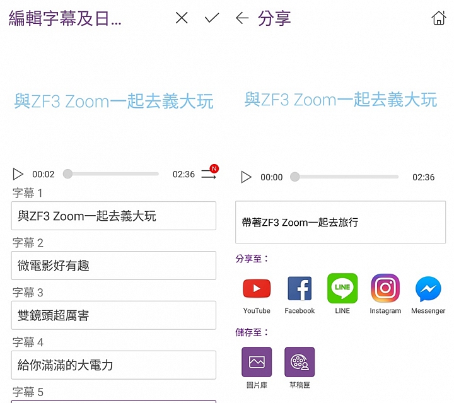Image resolution: width=454 pixels, height=403 pixels.
Task: Share the video to Facebook
Action: pyautogui.click(x=300, y=295)
